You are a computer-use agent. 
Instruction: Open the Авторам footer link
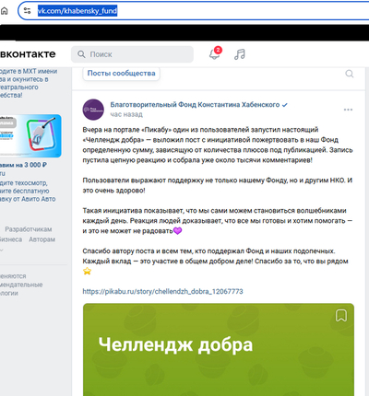click(x=42, y=239)
